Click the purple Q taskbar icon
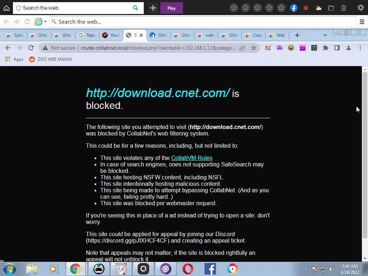The width and height of the screenshot is (368, 276). [x=166, y=269]
